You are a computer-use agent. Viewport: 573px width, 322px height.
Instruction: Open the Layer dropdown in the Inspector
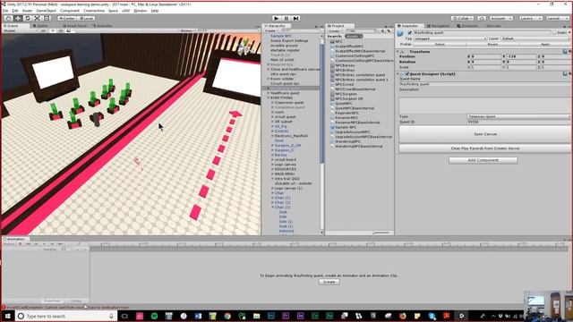[535, 38]
